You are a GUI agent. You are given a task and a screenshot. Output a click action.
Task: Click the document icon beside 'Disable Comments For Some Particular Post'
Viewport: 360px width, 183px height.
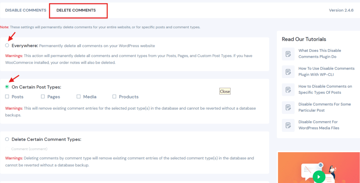(x=288, y=107)
